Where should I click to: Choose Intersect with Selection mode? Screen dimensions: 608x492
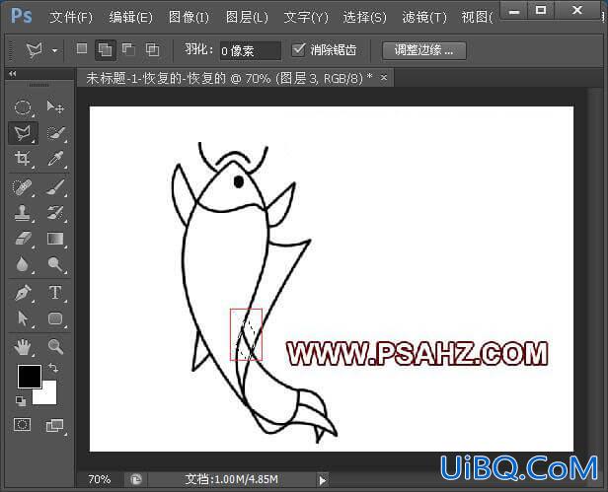(152, 50)
